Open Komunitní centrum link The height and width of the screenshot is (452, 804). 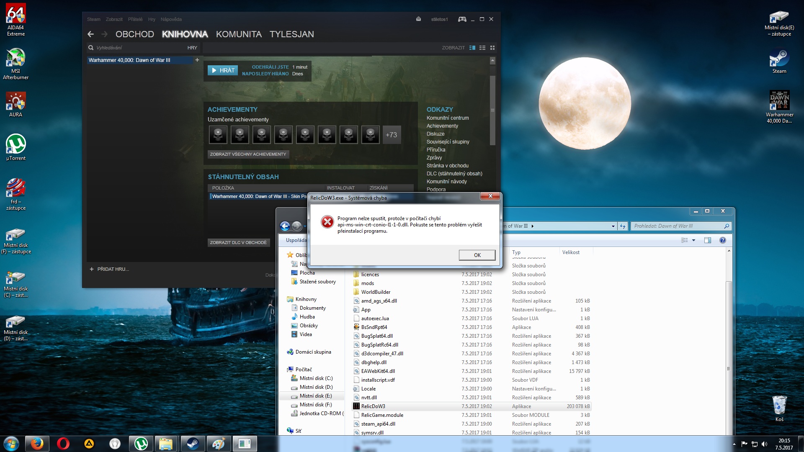click(447, 118)
